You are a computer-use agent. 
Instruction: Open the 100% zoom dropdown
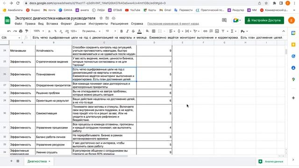pos(39,31)
